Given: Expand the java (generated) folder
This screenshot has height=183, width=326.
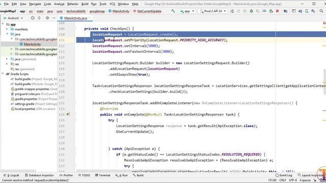Looking at the screenshot, I should coord(7,59).
